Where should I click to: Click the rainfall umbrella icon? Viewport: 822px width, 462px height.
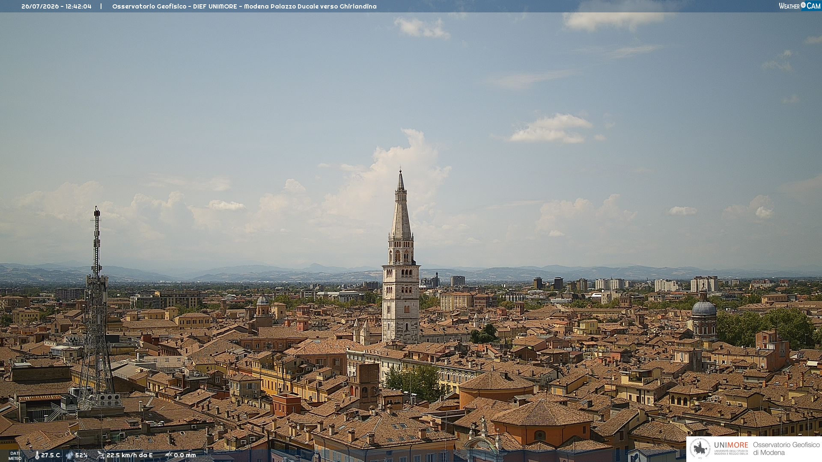[168, 456]
